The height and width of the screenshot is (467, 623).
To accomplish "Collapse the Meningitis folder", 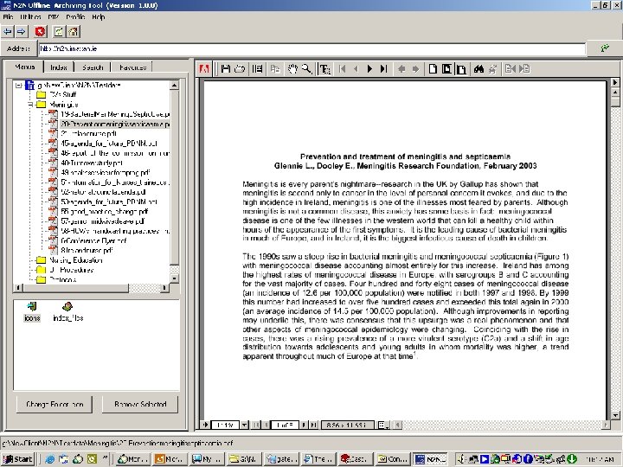I will click(30, 105).
